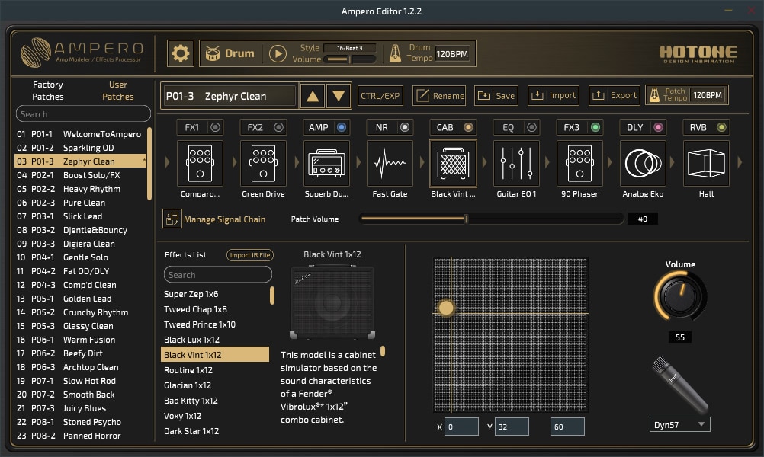Click the Export button
Screen dimensions: 764x457
click(615, 96)
